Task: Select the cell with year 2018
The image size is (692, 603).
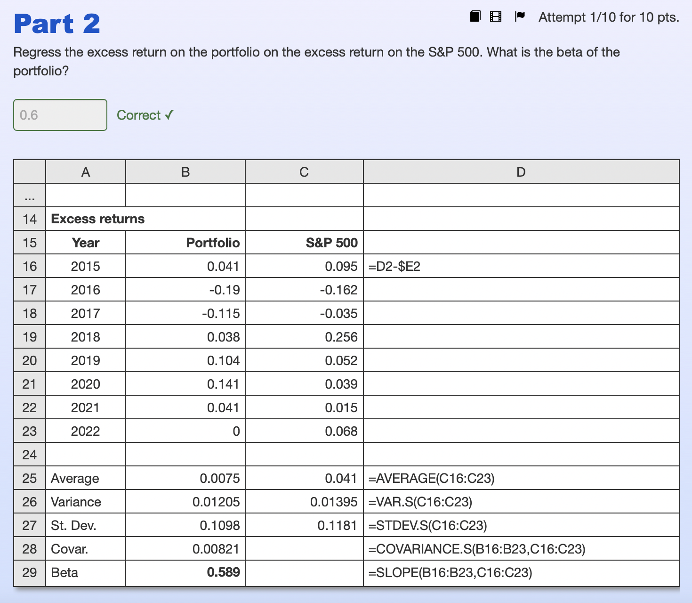Action: coord(86,337)
